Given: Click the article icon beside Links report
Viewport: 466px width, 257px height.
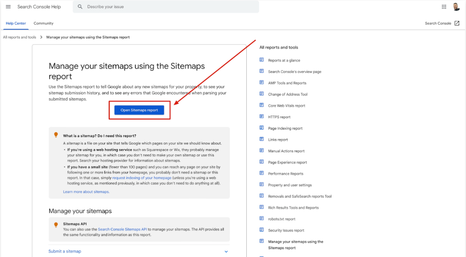Looking at the screenshot, I should coord(262,139).
